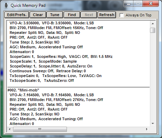162x138 pixels.
Task: Click the Quick Memory Pad title text
Action: pos(28,5)
